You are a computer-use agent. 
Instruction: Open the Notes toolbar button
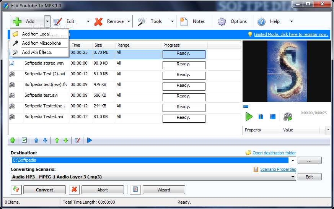pyautogui.click(x=193, y=21)
